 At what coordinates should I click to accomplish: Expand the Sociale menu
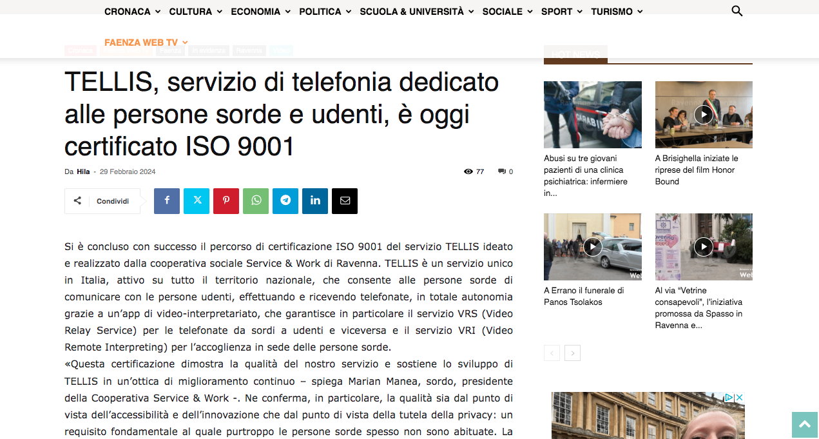508,12
